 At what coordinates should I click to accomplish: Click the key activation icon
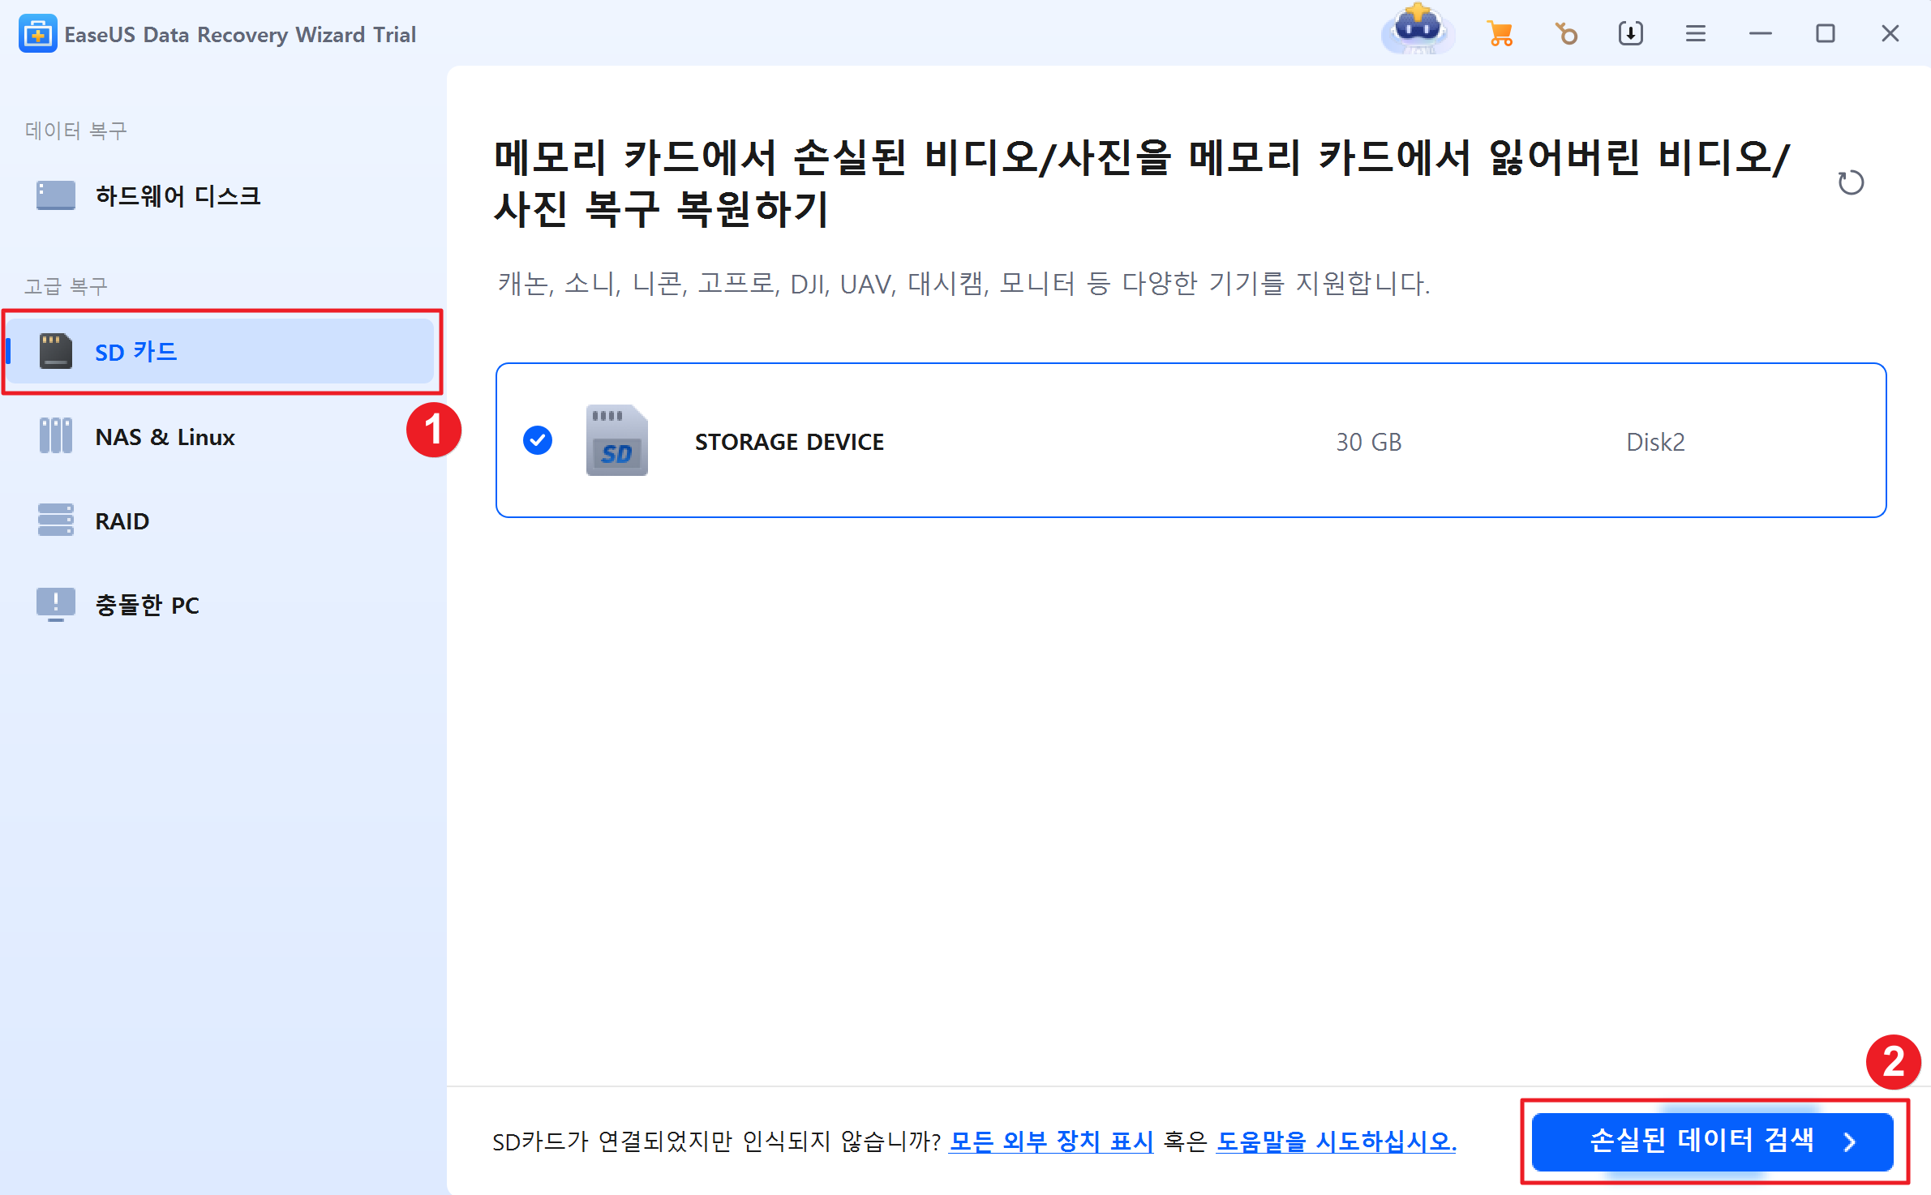tap(1566, 34)
